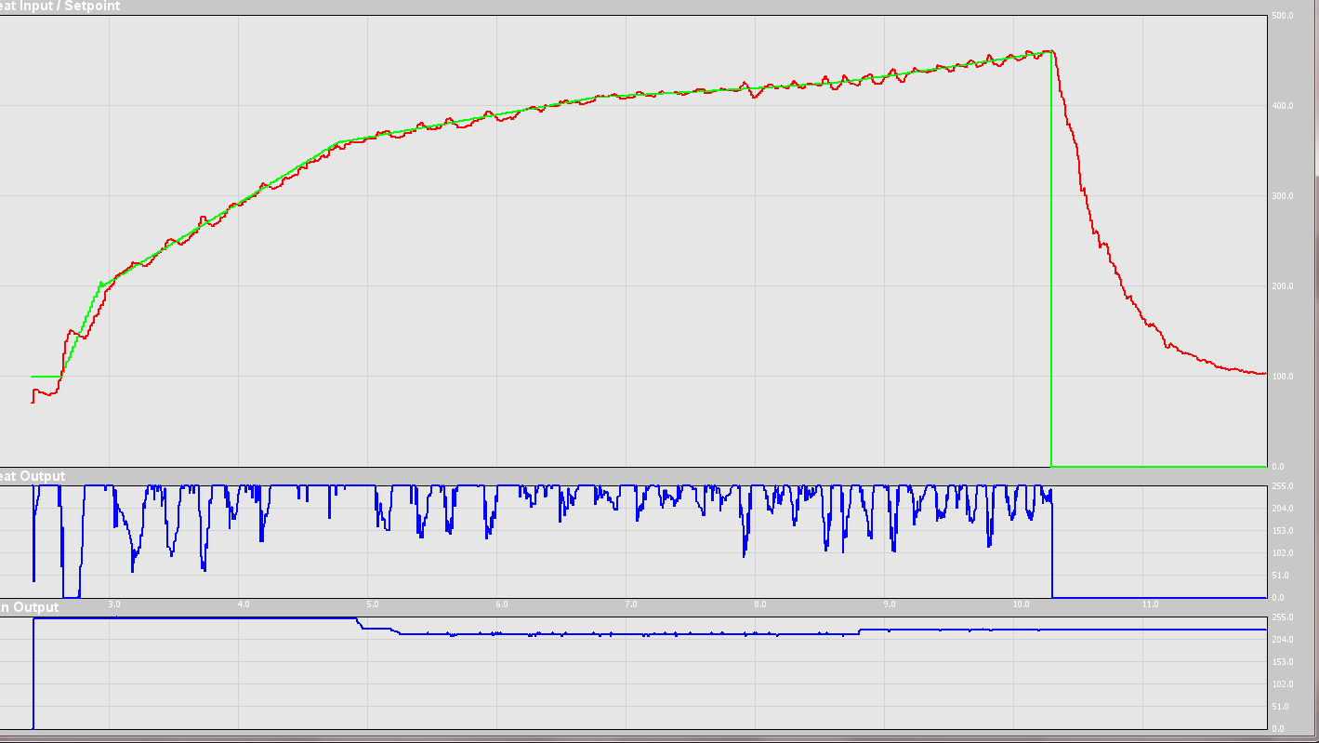Click the 7.0 time axis marker
The width and height of the screenshot is (1319, 743).
click(x=630, y=604)
